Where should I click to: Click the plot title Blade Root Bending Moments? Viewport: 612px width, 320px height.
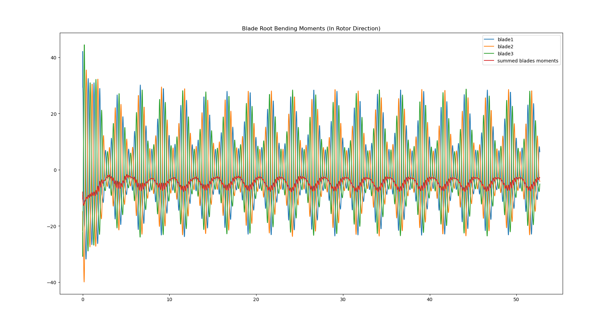[x=311, y=28]
